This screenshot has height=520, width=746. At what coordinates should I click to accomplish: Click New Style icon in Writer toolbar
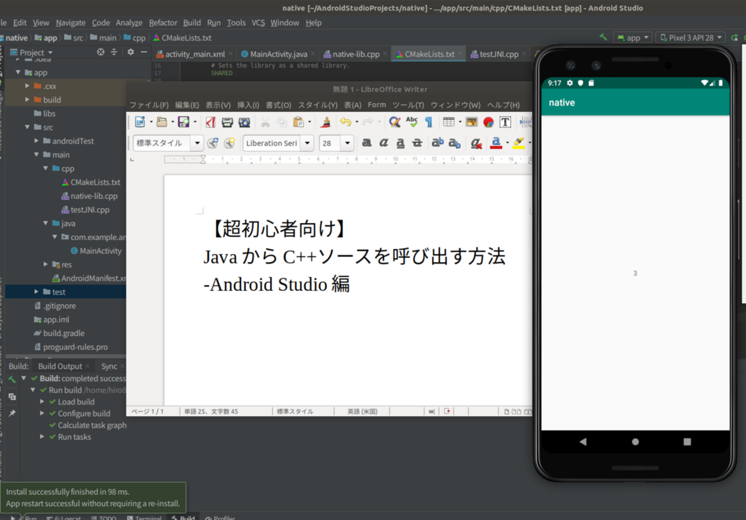pyautogui.click(x=230, y=143)
